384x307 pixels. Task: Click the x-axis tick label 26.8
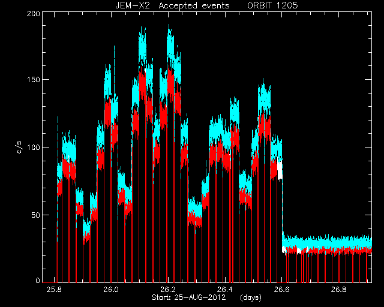(x=339, y=290)
